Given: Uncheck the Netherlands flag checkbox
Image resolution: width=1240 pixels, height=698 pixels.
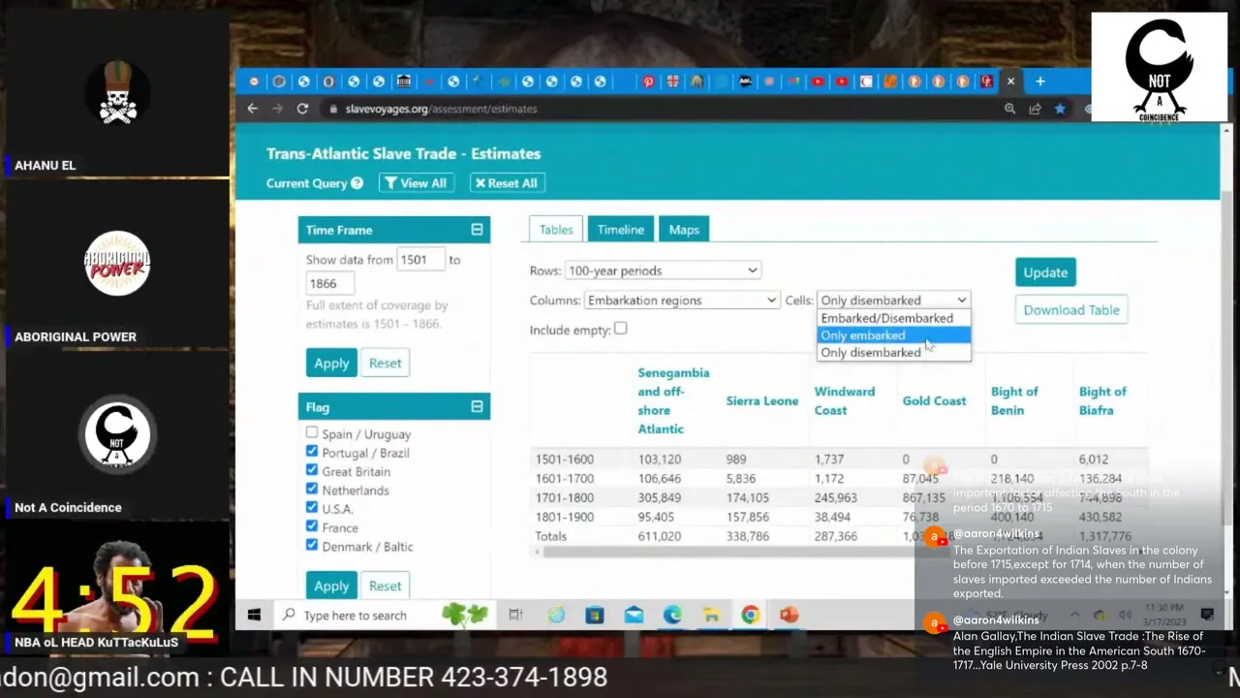Looking at the screenshot, I should coord(312,490).
